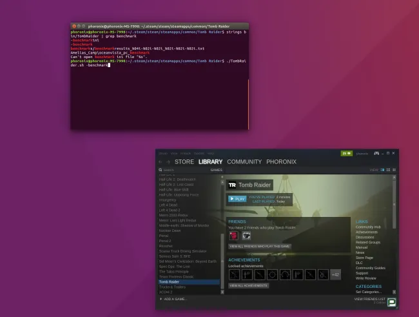Open the Write Review link

366,278
